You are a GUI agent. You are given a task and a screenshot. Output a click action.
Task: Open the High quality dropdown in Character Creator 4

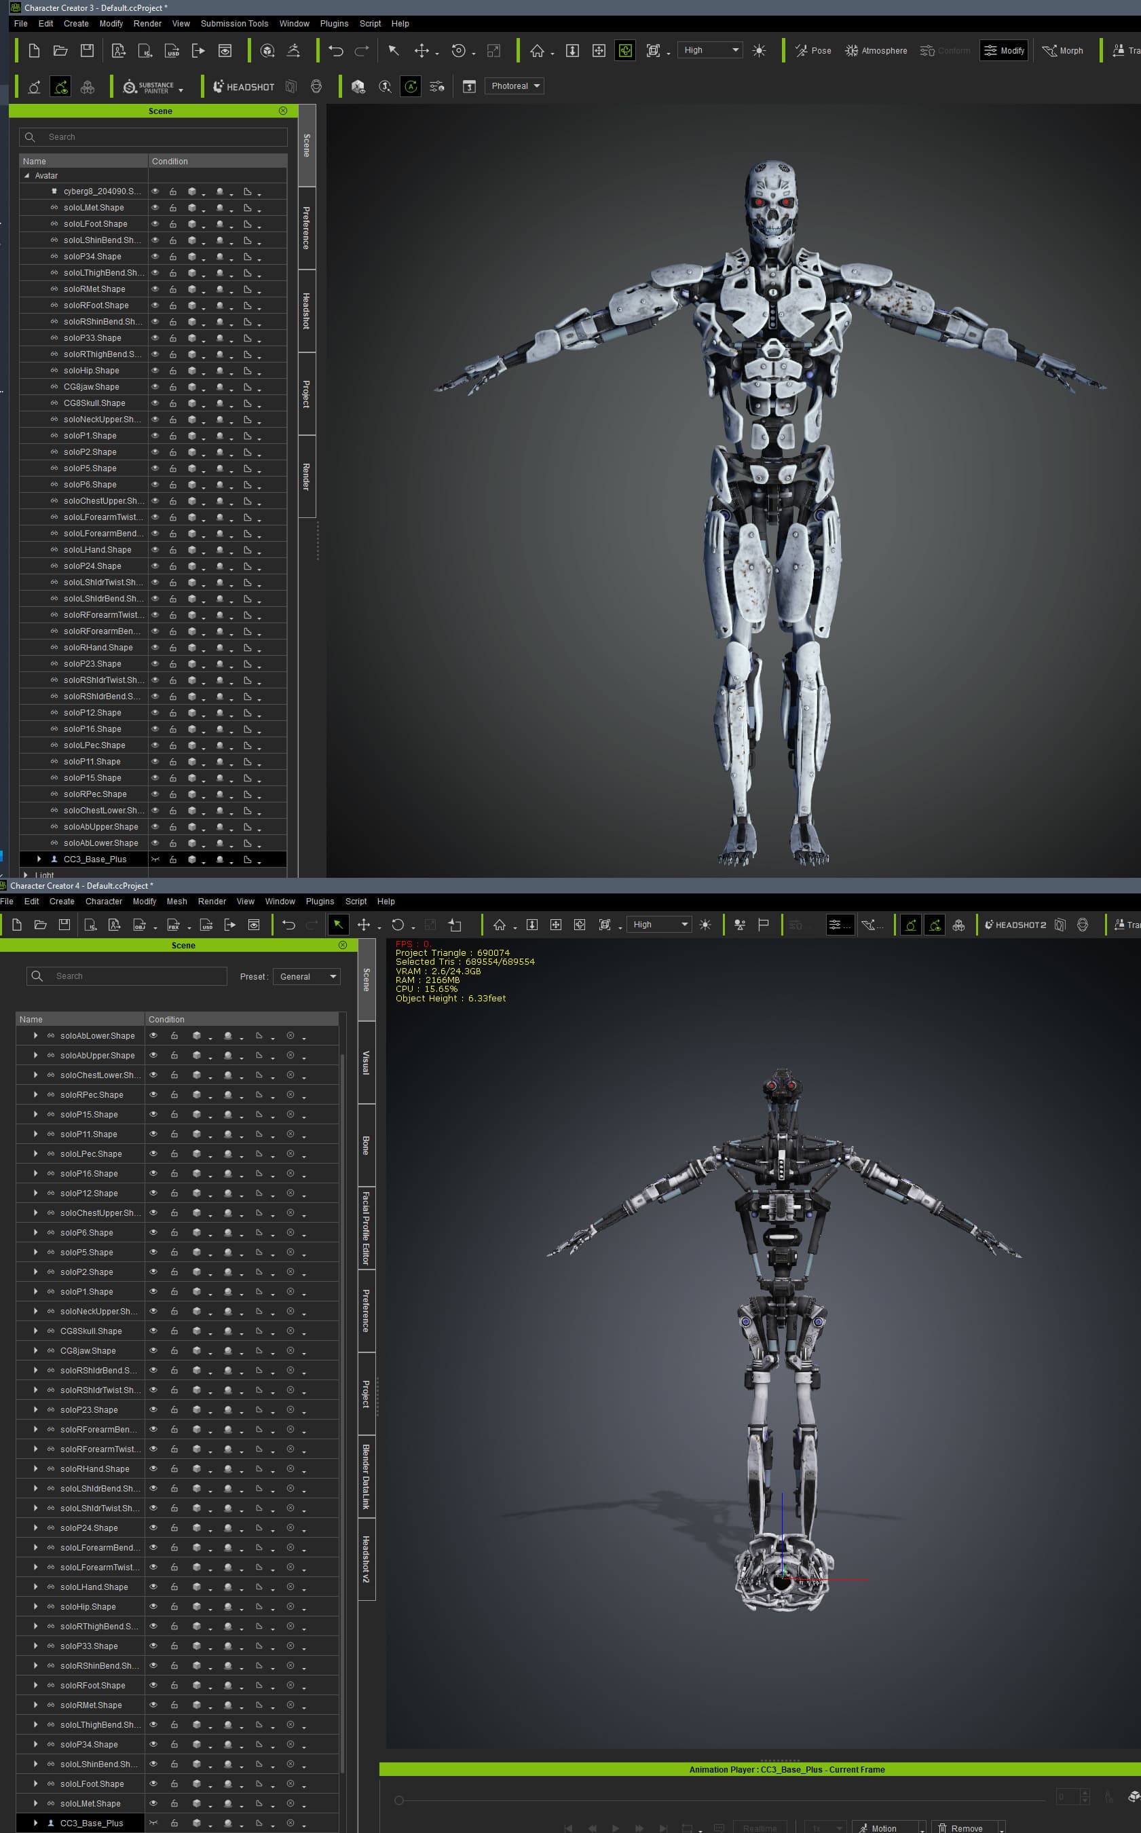click(660, 925)
